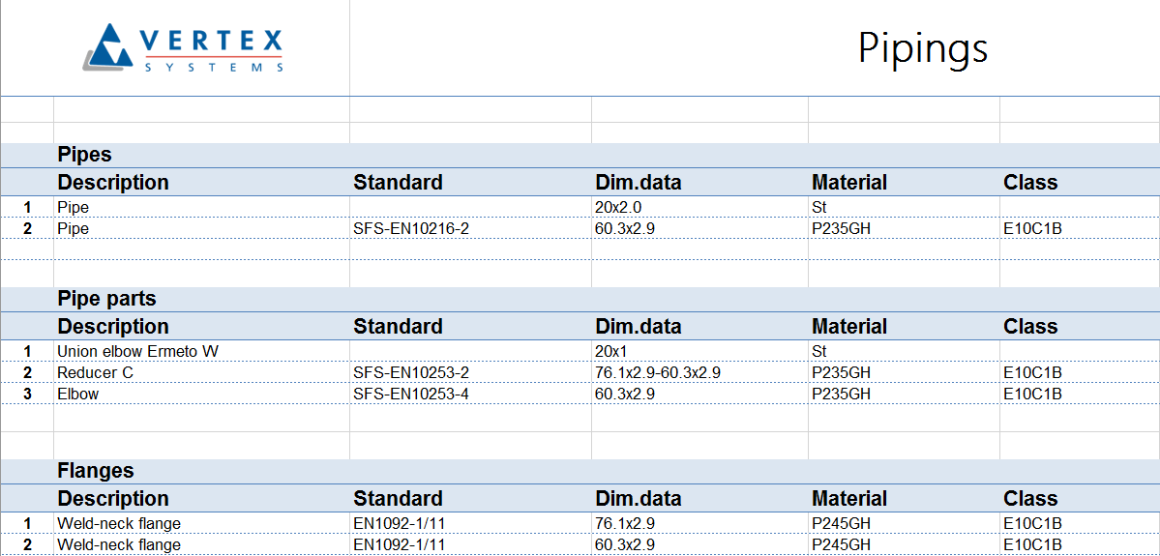Click the "Pipings" document title
Screen dimensions: 1160x556
922,48
